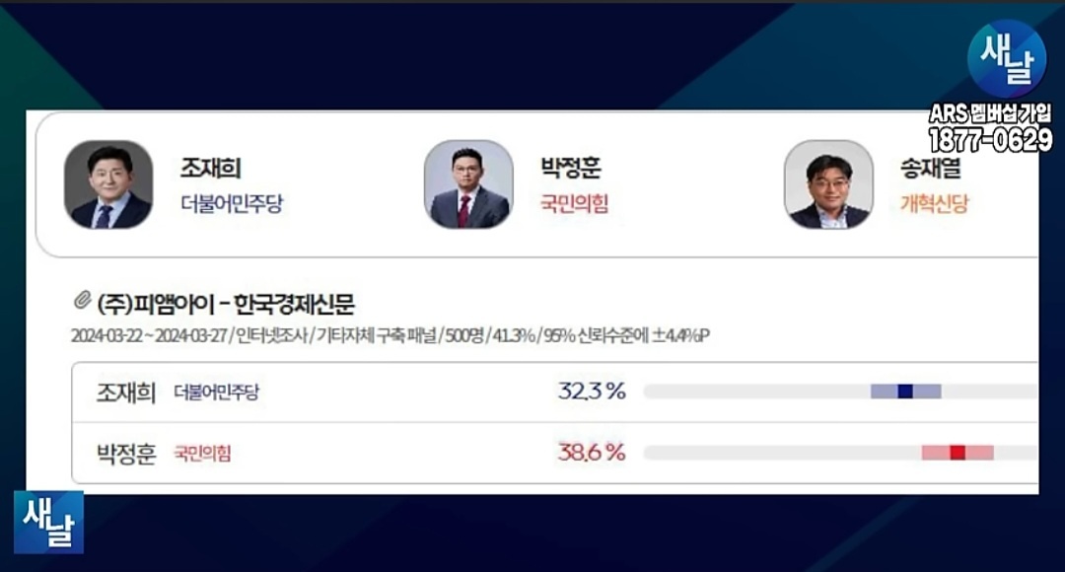Click the 새날 logo at top right
The height and width of the screenshot is (572, 1065).
point(1006,59)
